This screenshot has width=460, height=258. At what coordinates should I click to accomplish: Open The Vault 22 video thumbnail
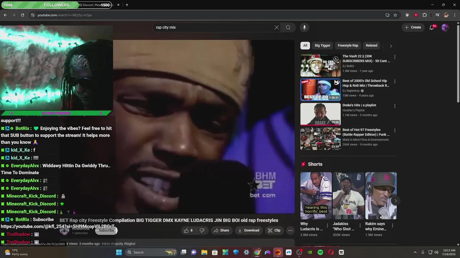coord(320,66)
